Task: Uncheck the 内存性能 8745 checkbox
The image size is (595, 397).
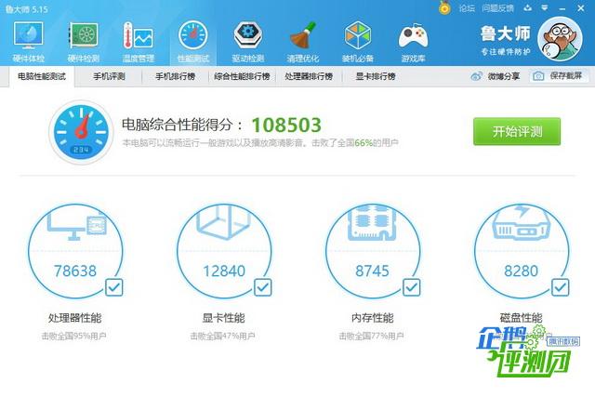Action: [x=411, y=287]
